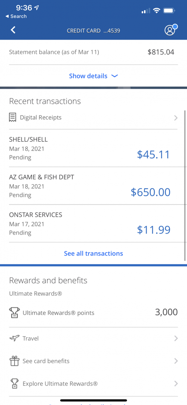Tap the Wi-Fi status icon
The width and height of the screenshot is (187, 405).
[156, 10]
